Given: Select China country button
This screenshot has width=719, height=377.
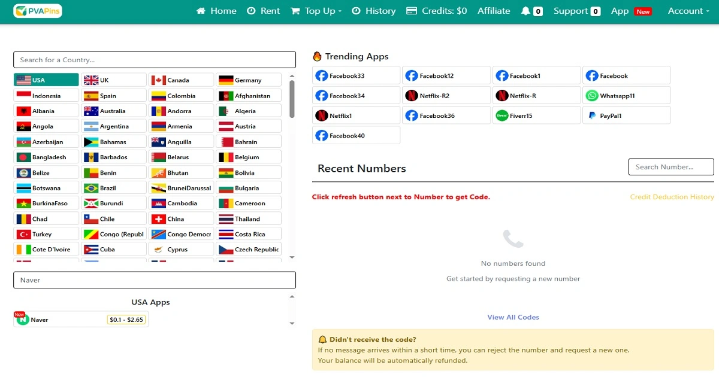Looking at the screenshot, I should 182,218.
